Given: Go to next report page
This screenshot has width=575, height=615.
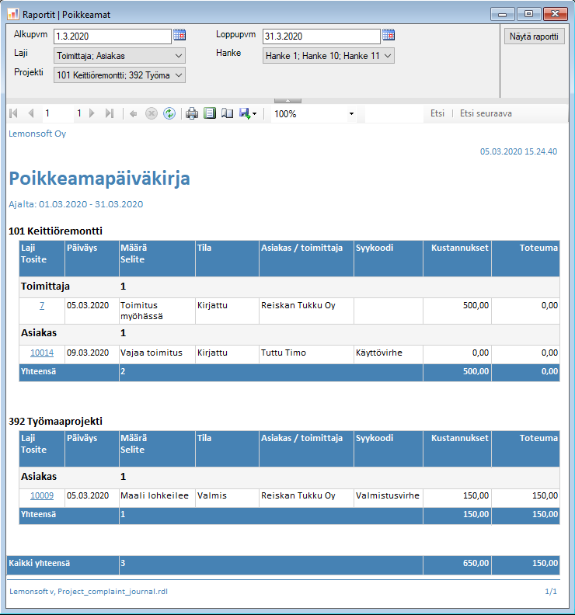Looking at the screenshot, I should coord(92,113).
